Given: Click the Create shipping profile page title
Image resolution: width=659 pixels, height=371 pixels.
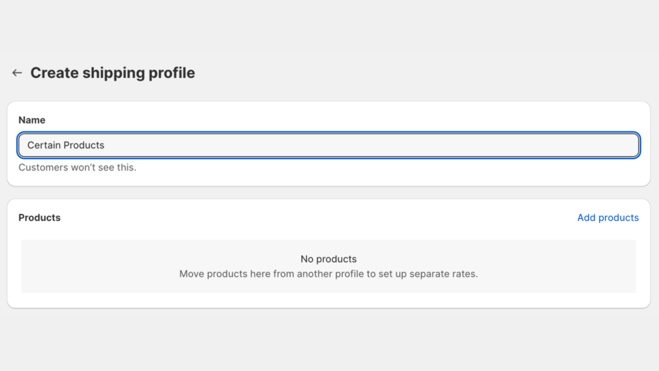Looking at the screenshot, I should point(112,73).
